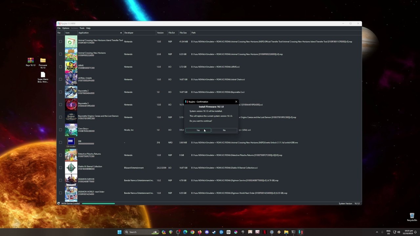Click the ARMS game icon
Viewport: 420px width, 236px height.
click(x=71, y=67)
